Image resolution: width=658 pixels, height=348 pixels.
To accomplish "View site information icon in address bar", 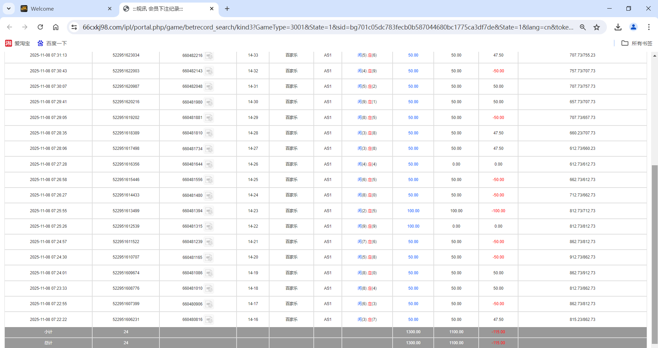I will [x=74, y=27].
